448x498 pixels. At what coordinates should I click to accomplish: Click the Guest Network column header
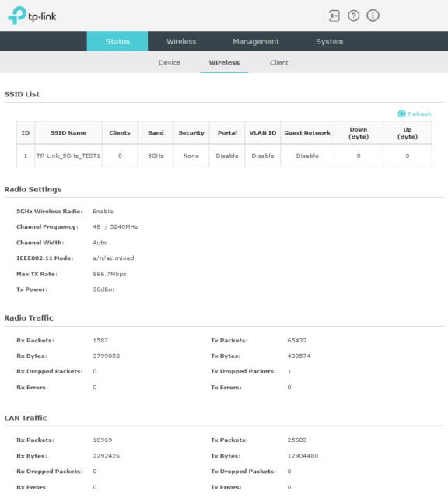point(307,133)
